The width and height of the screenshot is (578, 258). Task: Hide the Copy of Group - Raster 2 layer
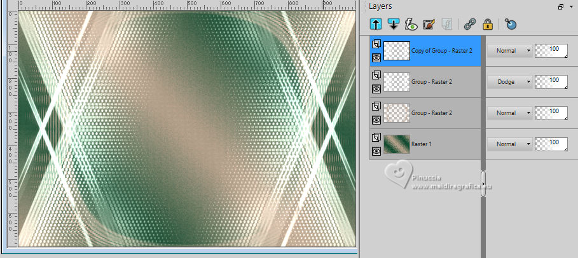(x=376, y=57)
